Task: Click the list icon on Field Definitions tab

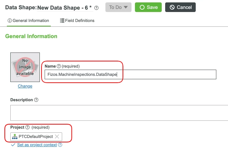Action: [62, 21]
